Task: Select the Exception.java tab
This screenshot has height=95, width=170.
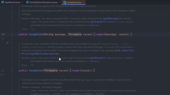Action: tap(74, 2)
